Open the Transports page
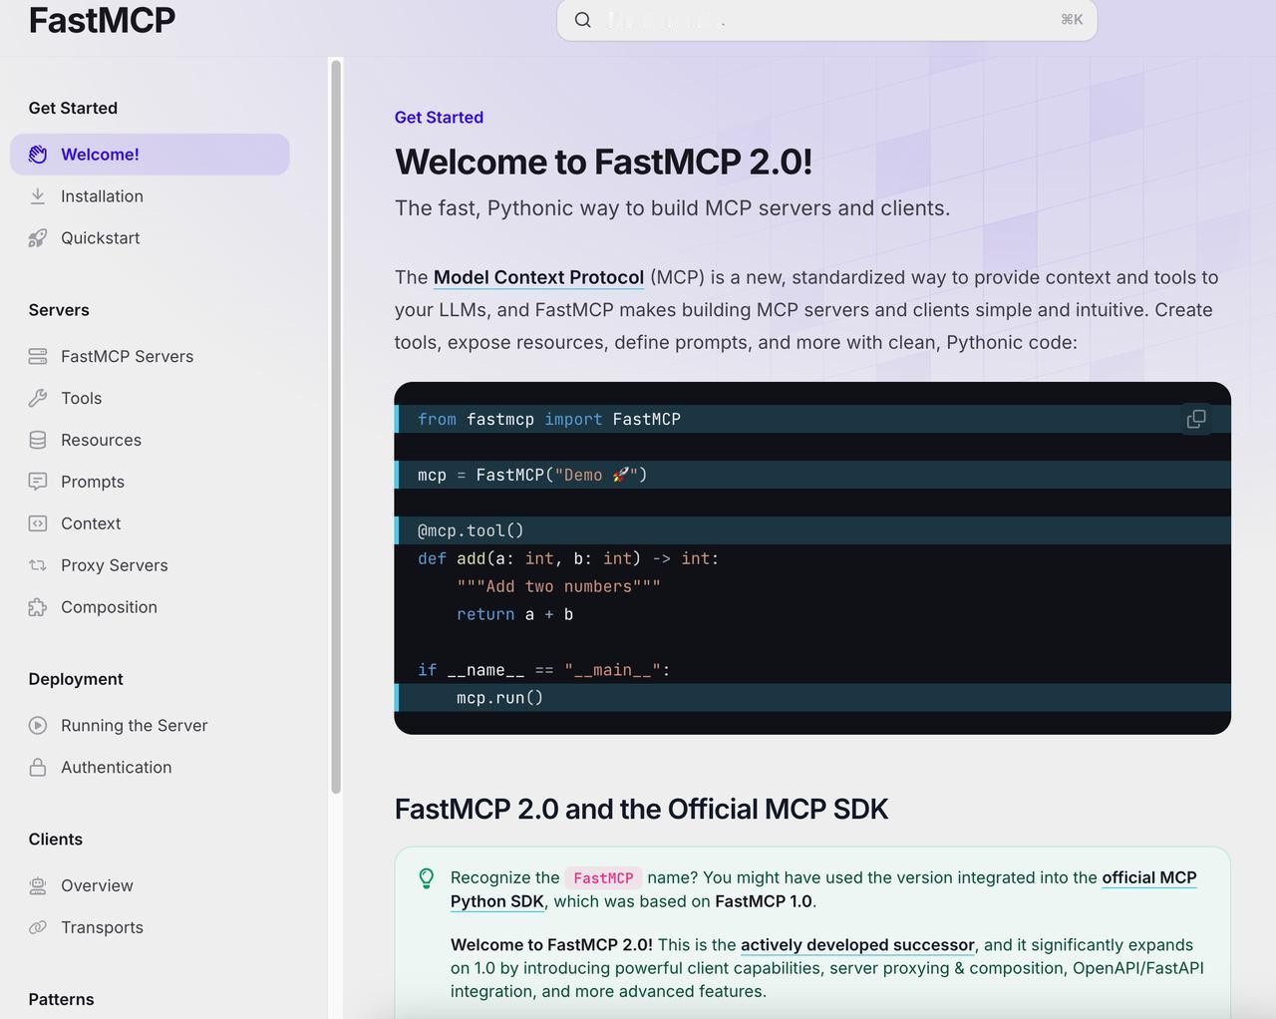 (150, 927)
